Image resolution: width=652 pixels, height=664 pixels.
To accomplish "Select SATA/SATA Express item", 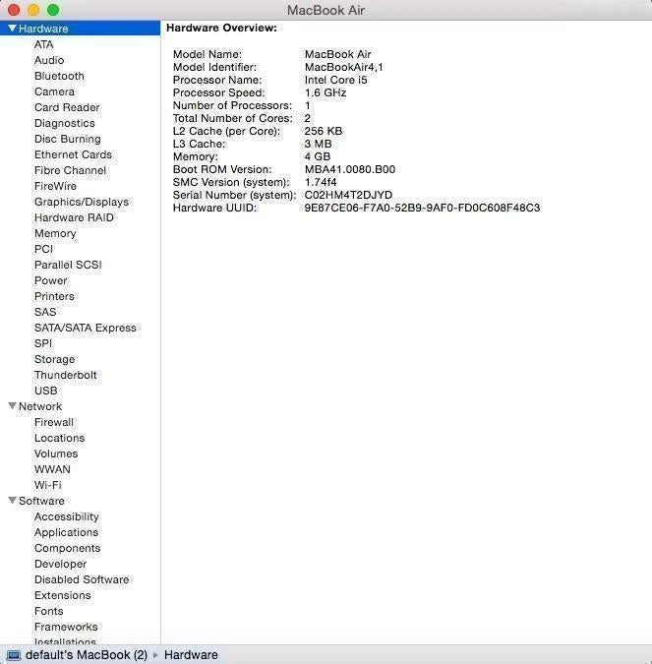I will (85, 328).
